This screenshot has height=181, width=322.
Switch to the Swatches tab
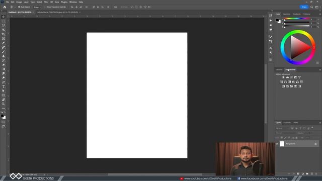286,14
